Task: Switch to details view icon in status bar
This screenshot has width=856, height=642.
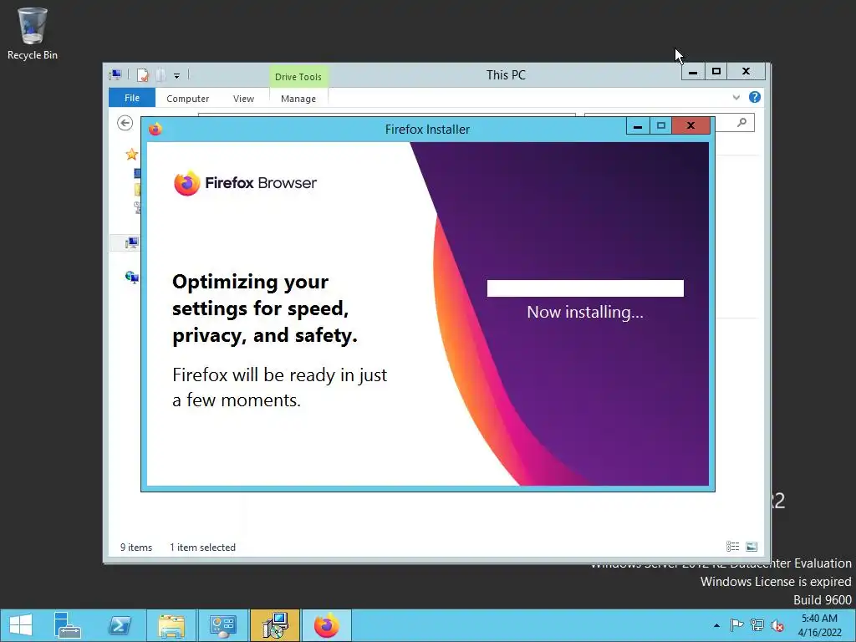Action: pos(732,547)
